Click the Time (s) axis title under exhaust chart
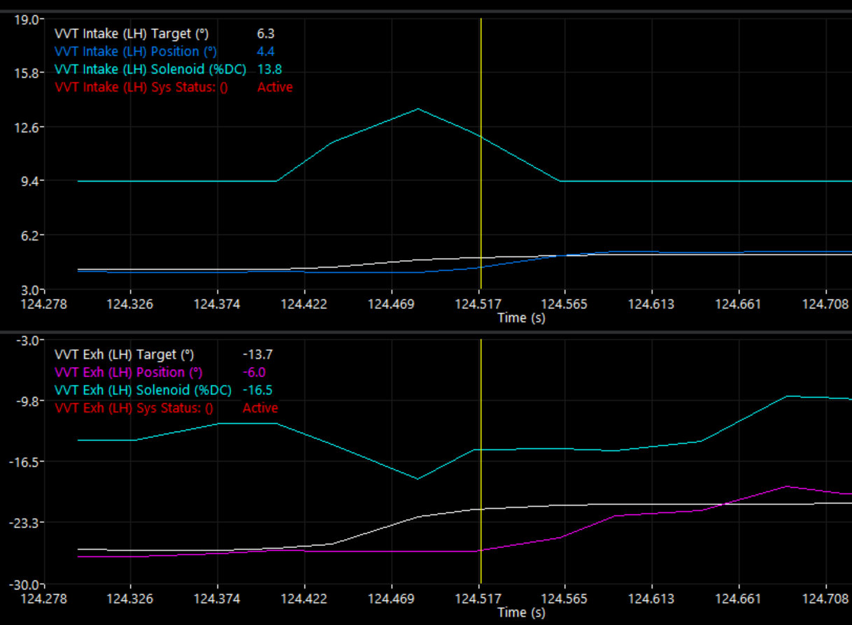Viewport: 852px width, 625px height. pos(521,612)
